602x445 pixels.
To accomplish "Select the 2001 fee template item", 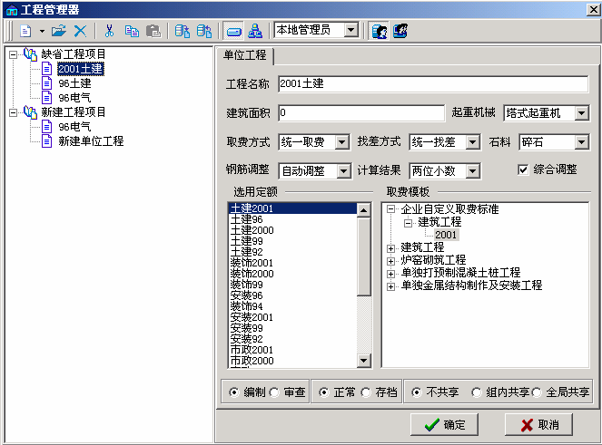I will tap(446, 235).
